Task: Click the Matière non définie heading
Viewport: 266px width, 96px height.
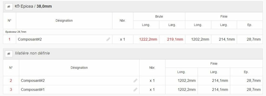Action: (x=32, y=53)
